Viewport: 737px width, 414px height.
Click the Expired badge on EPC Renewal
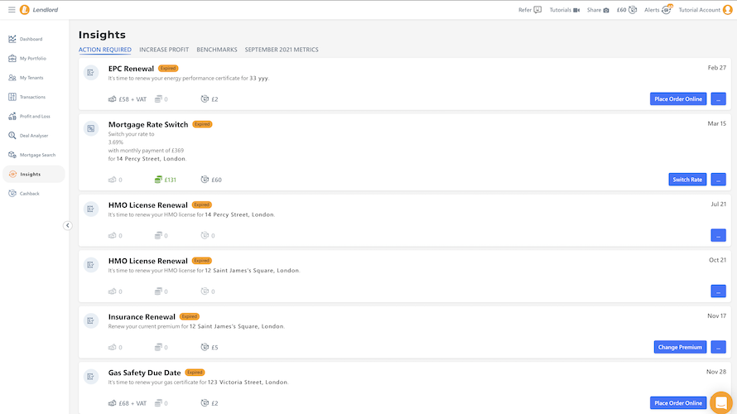pos(168,68)
